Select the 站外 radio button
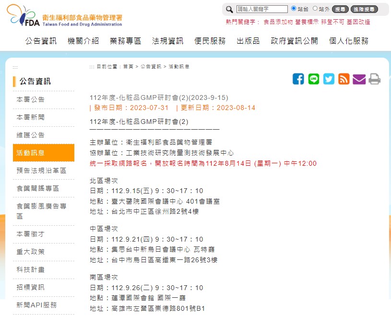This screenshot has width=391, height=317. [315, 9]
